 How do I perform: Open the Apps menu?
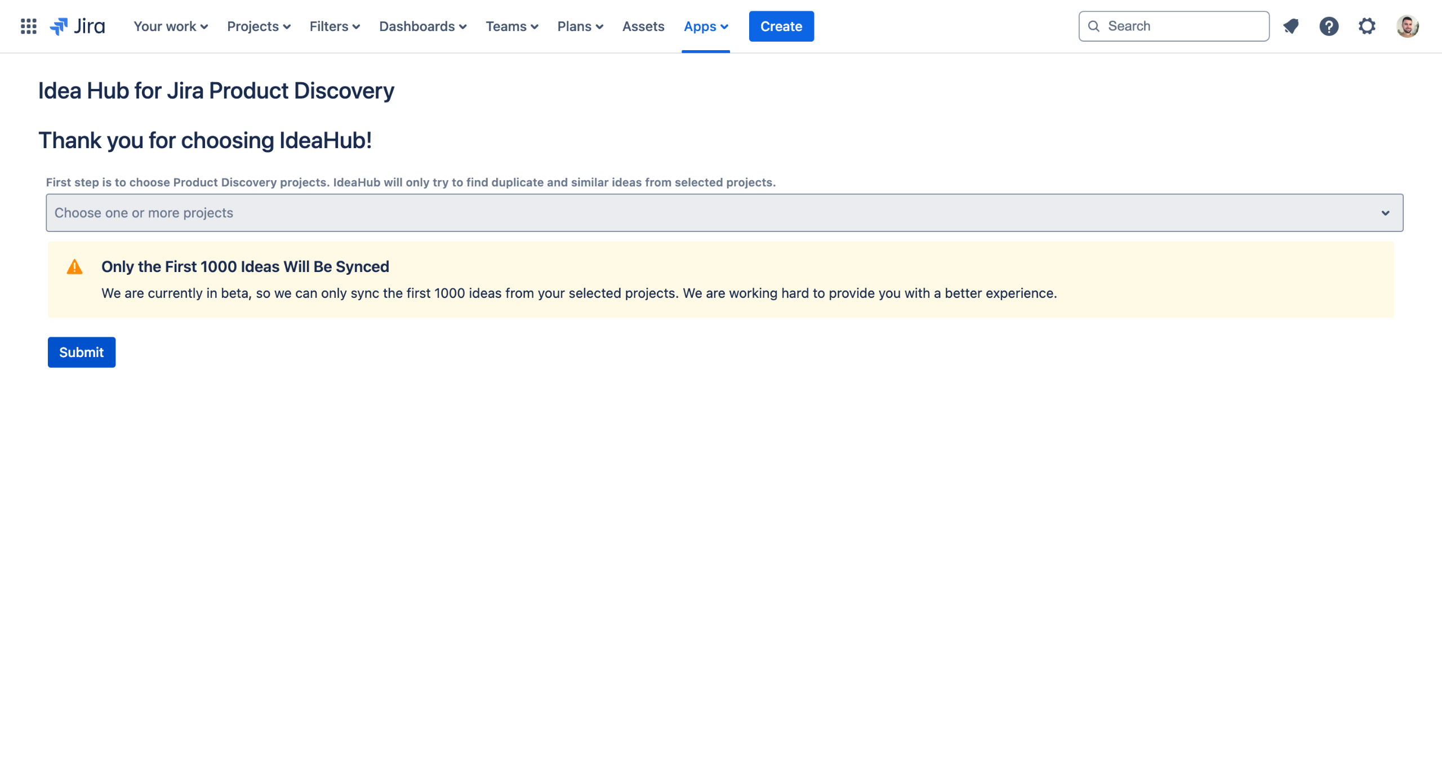point(705,26)
